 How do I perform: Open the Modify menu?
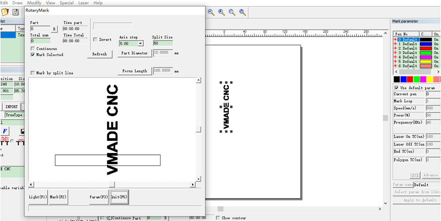(x=34, y=3)
